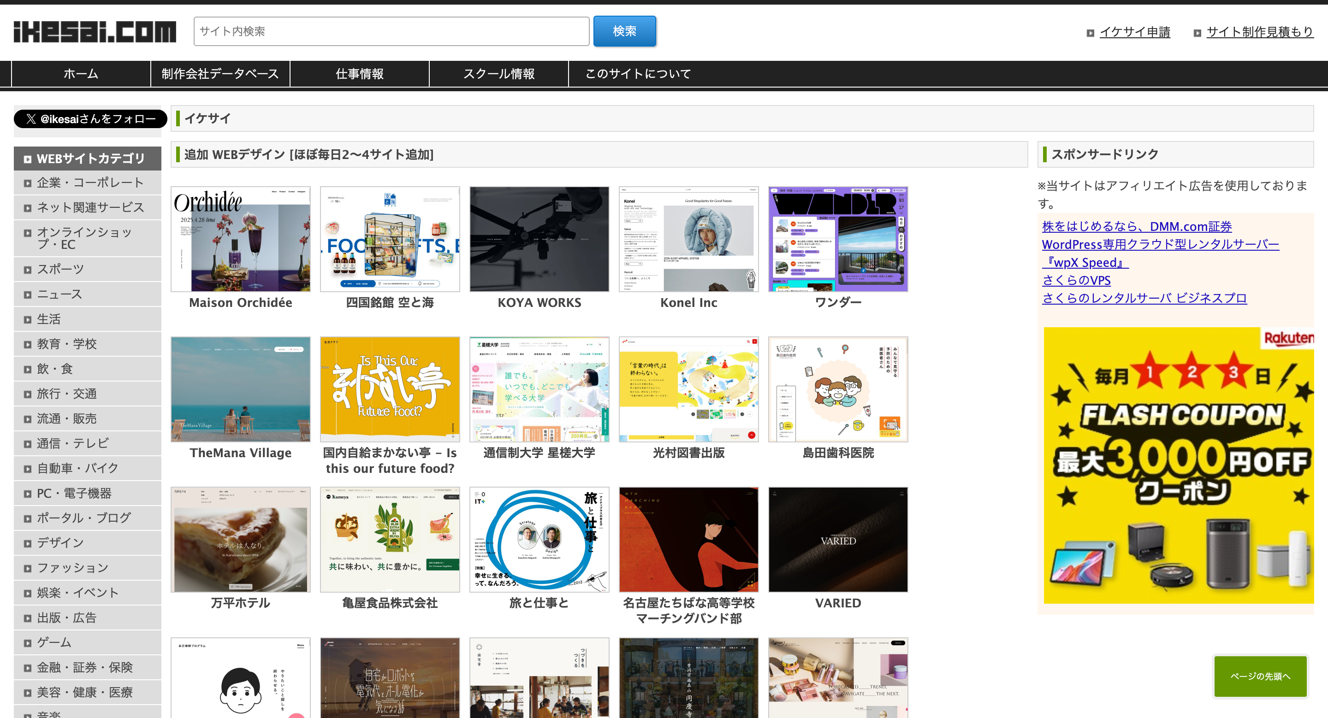Open the 娯楽・イベント category
The width and height of the screenshot is (1328, 718).
point(88,593)
